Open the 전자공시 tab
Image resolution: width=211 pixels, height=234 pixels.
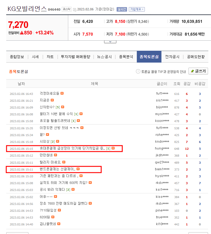pyautogui.click(x=172, y=57)
